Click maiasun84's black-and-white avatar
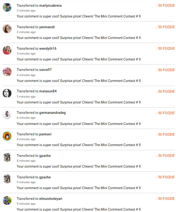This screenshot has width=176, height=212. click(x=7, y=93)
